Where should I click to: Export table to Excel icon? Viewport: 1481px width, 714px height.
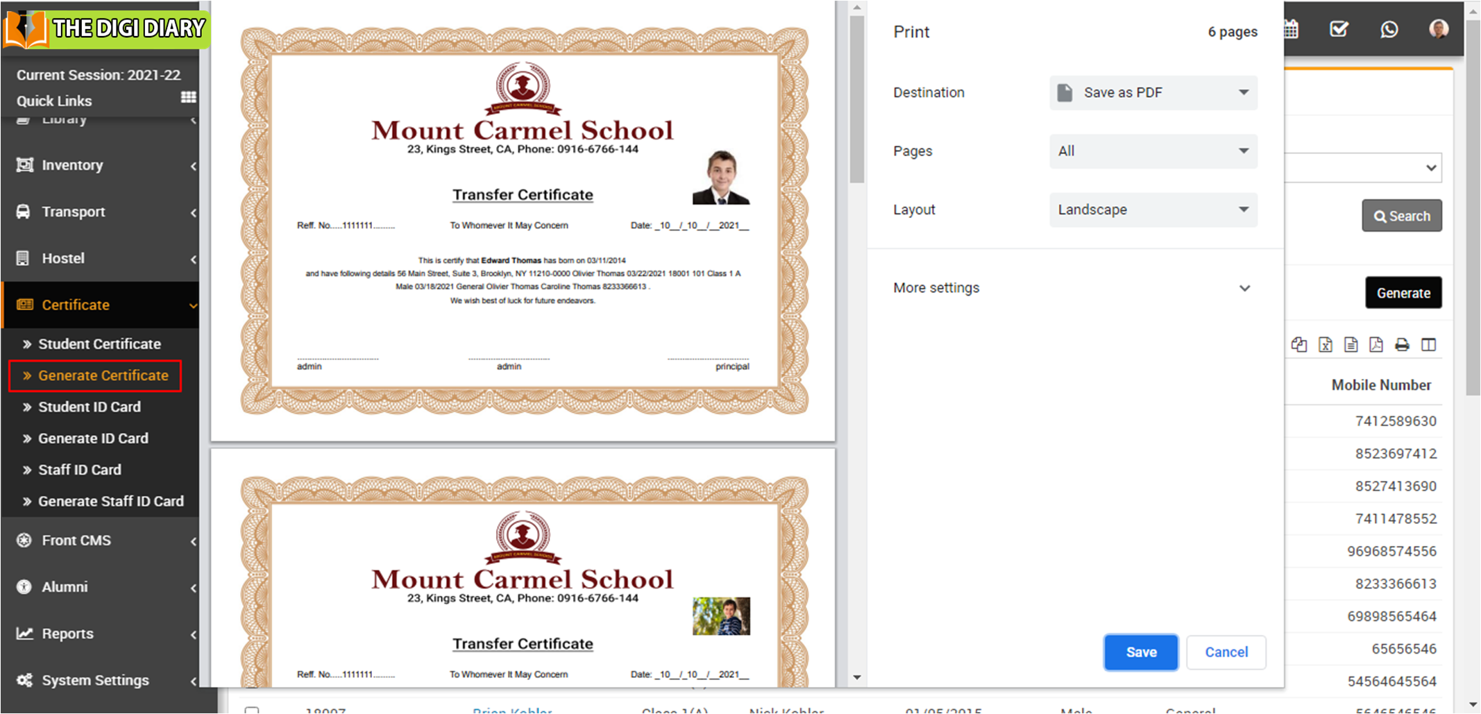1326,345
